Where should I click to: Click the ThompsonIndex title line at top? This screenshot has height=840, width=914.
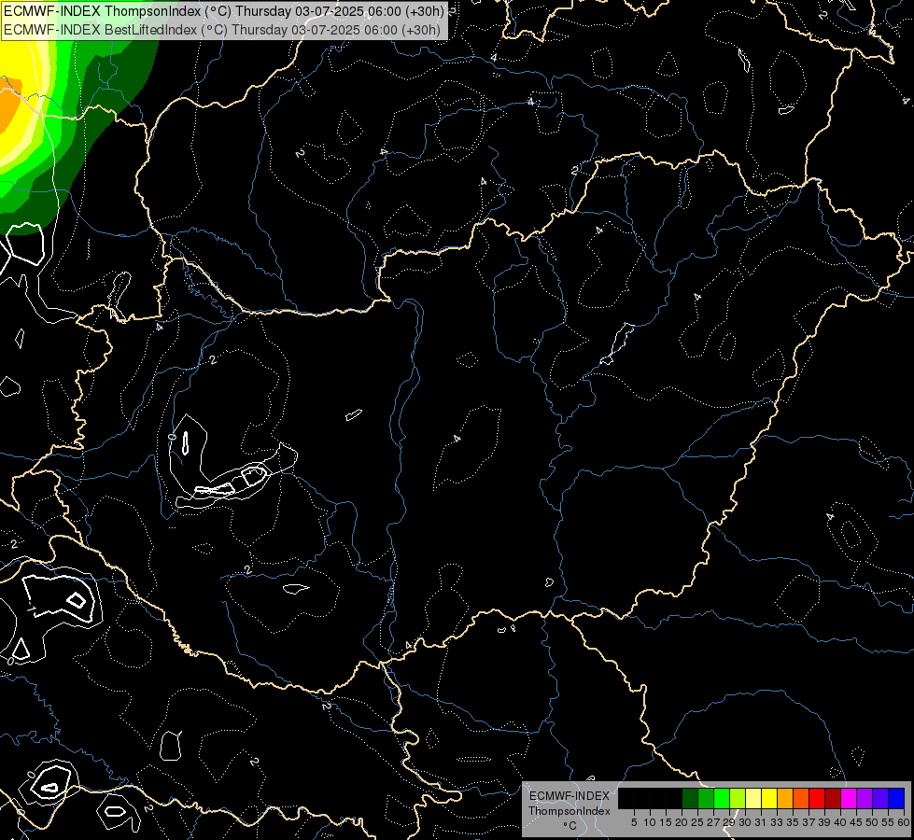[224, 10]
